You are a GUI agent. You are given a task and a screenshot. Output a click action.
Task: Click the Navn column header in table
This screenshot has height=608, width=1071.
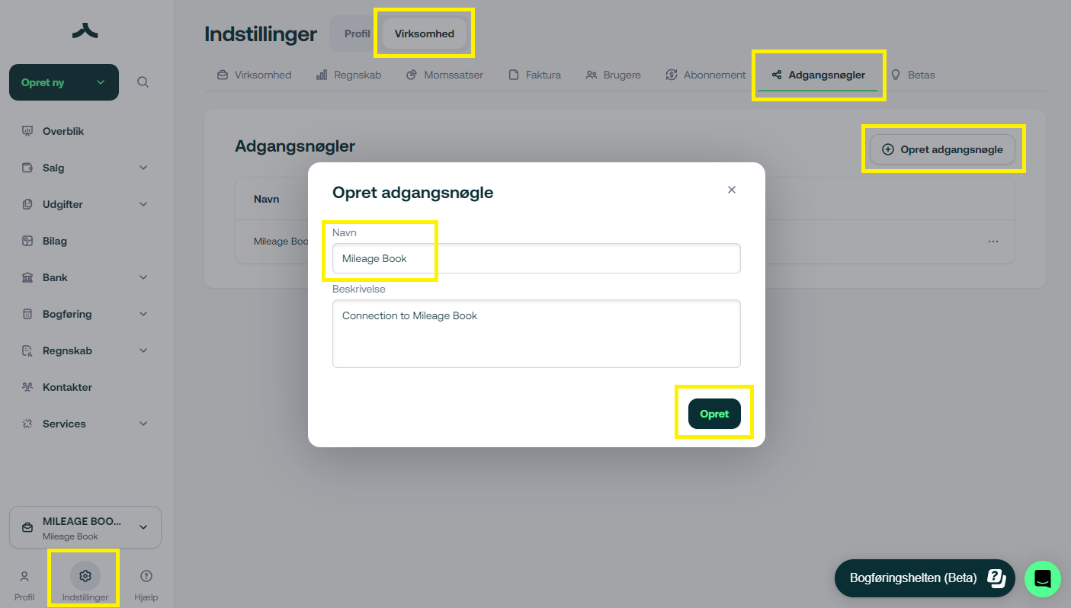pos(266,199)
